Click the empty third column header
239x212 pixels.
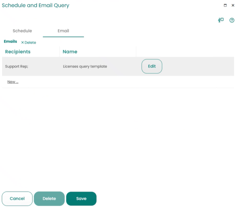185,52
